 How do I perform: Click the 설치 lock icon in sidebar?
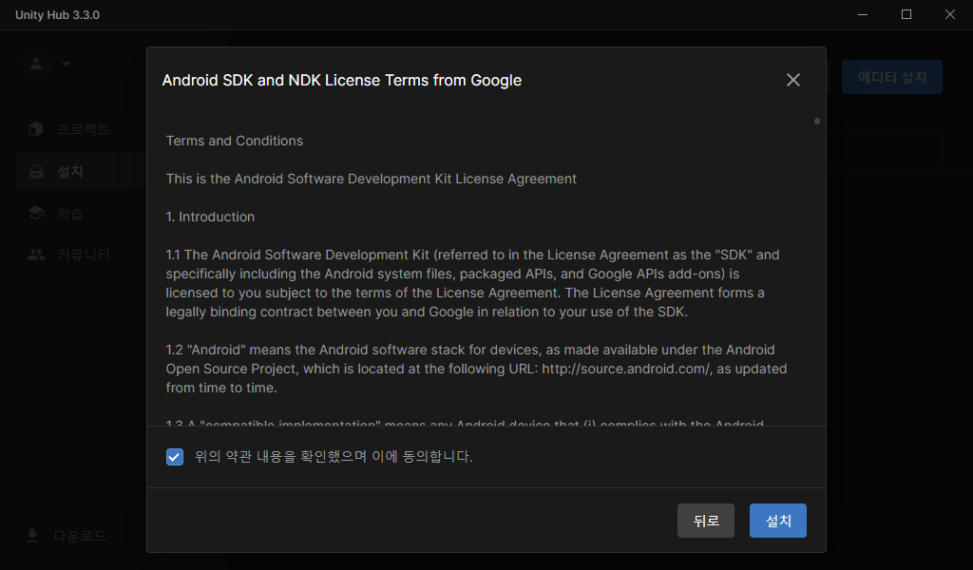(37, 171)
